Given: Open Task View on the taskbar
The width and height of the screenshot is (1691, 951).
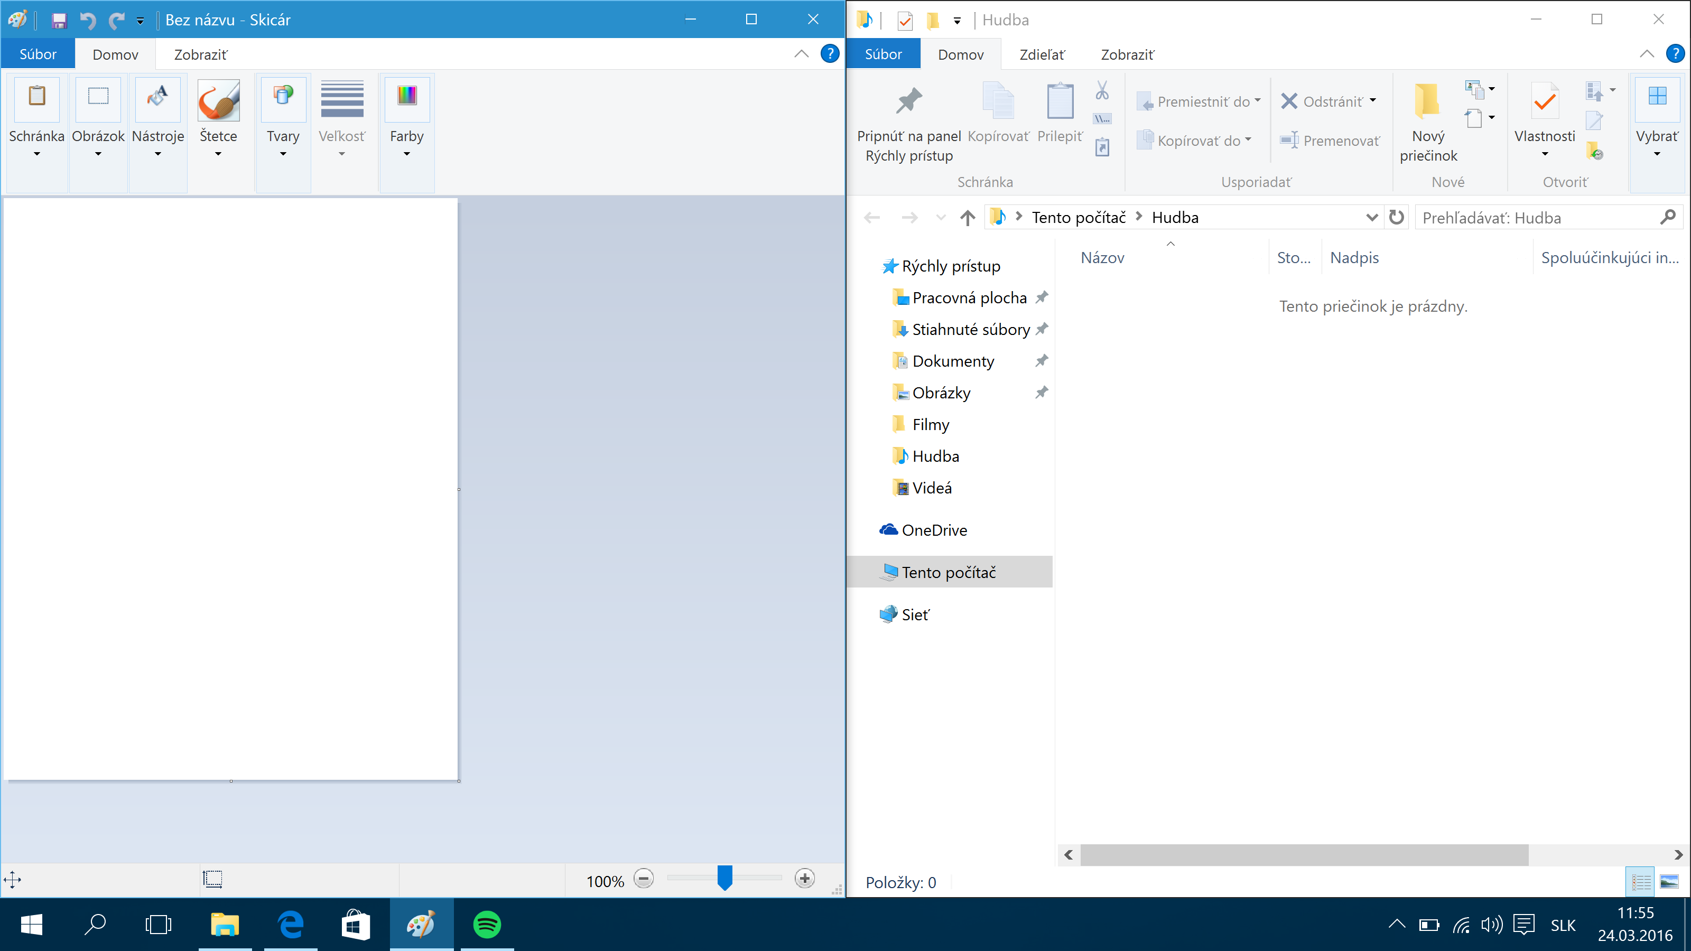Looking at the screenshot, I should [158, 925].
